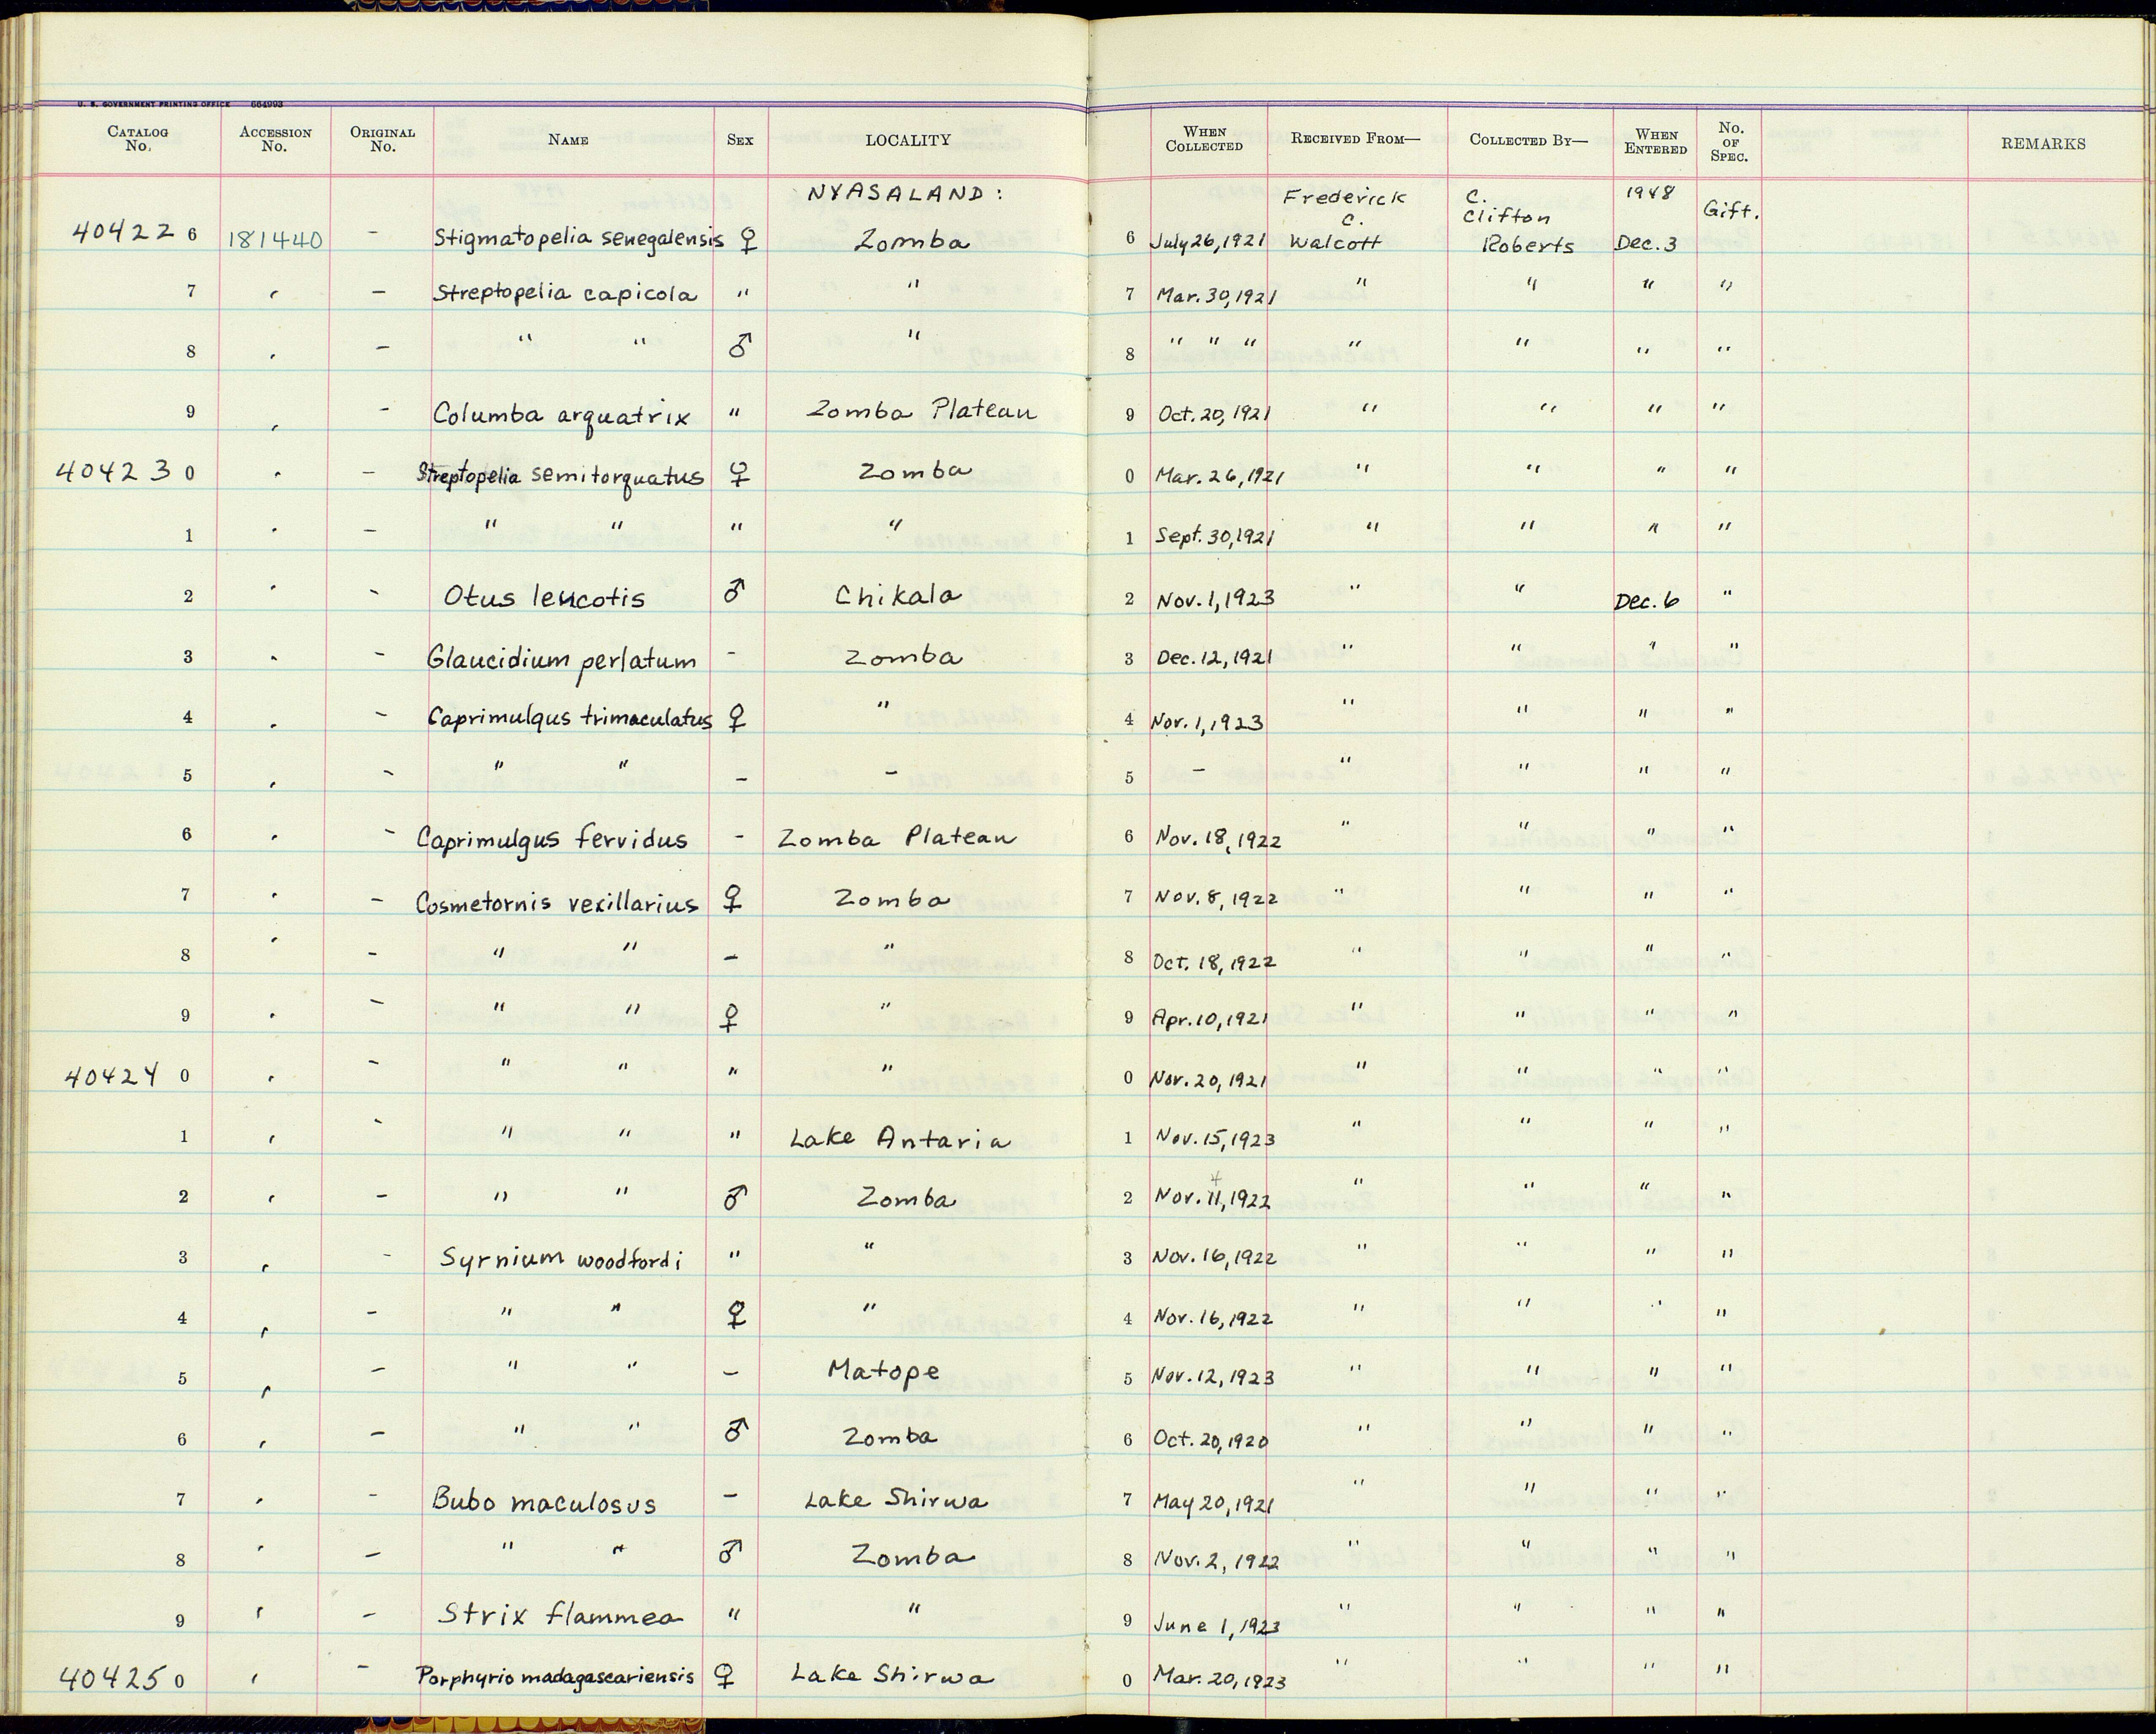Click the date 'Dec. 12, 1921'

[x=1214, y=658]
